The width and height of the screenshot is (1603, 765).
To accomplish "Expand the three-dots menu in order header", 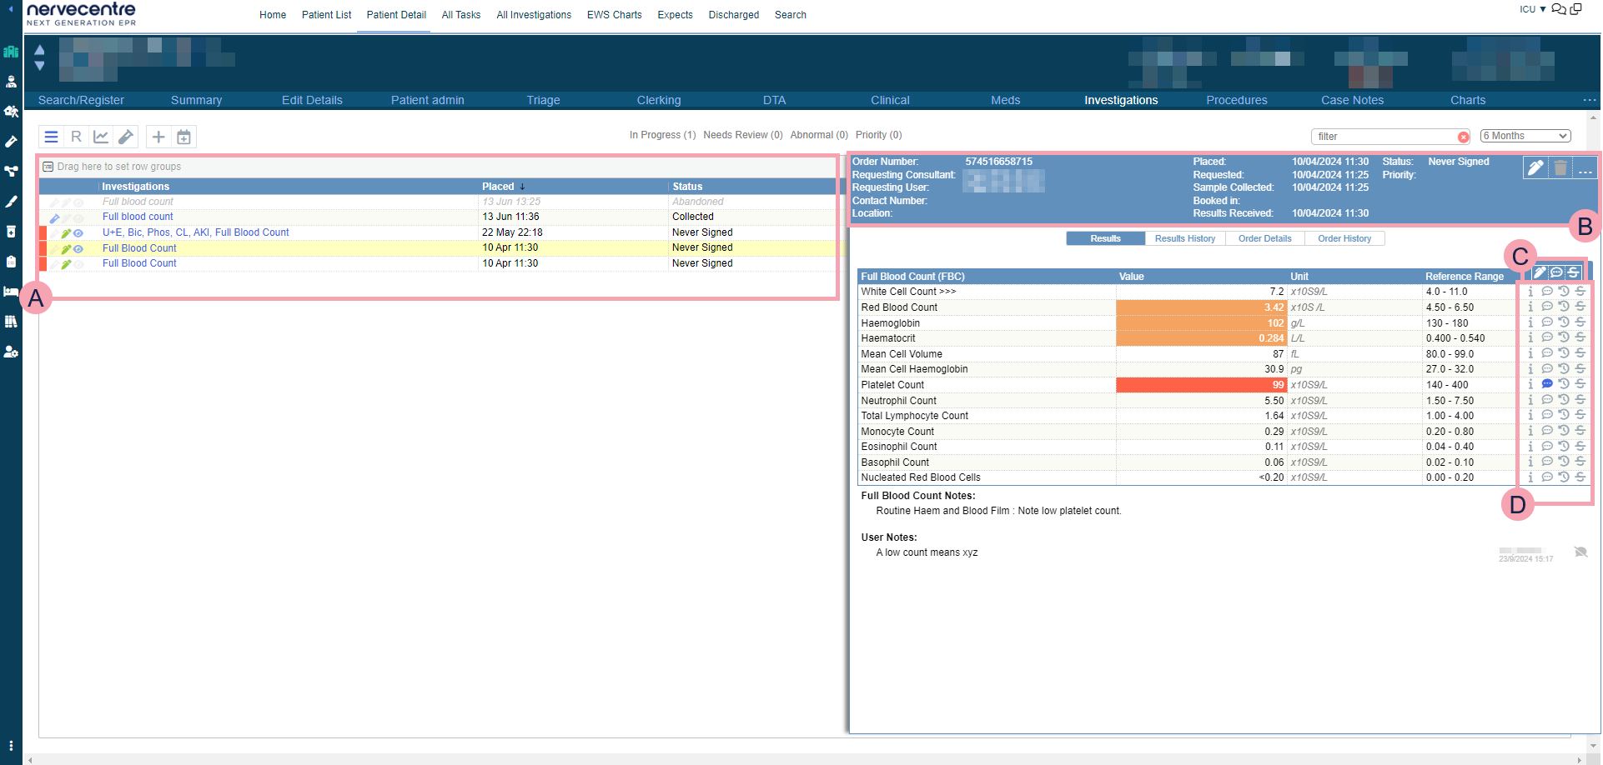I will click(x=1585, y=171).
